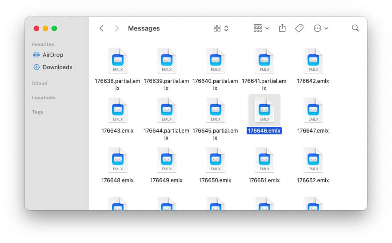The image size is (392, 243).
Task: Click the 176647.emlx filename label
Action: tap(313, 131)
